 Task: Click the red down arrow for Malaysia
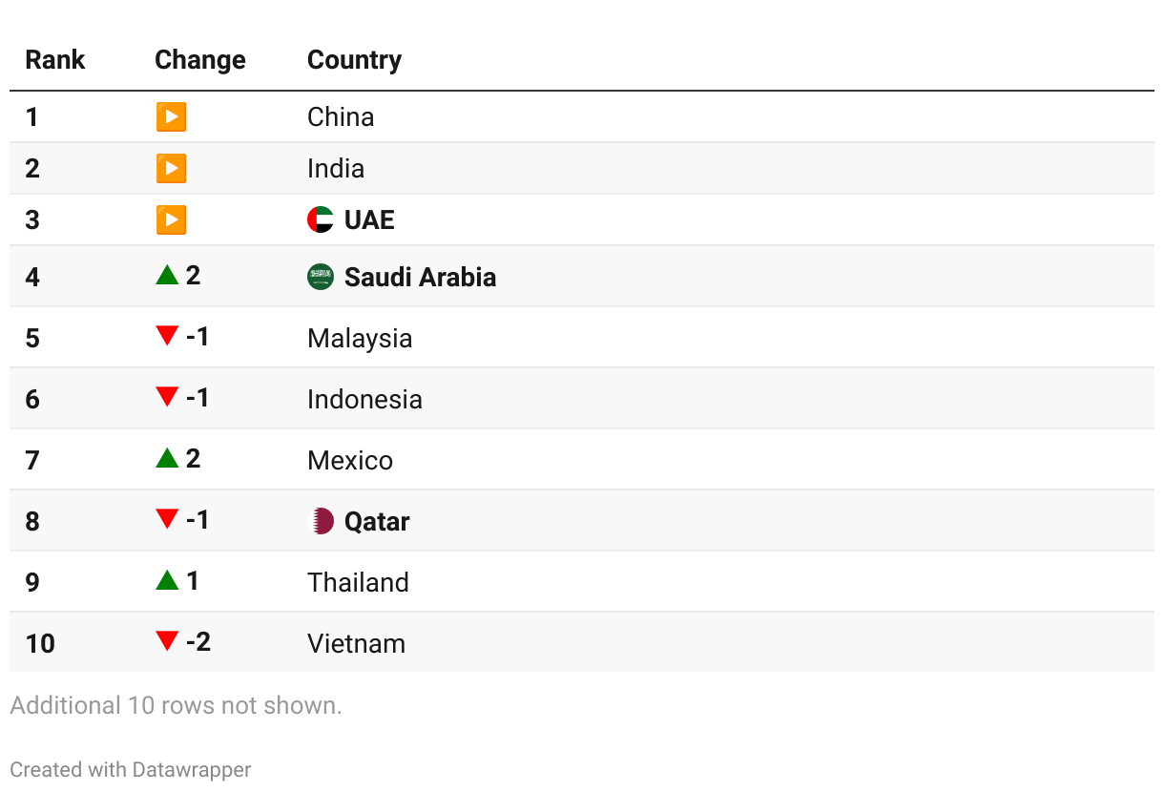coord(167,336)
